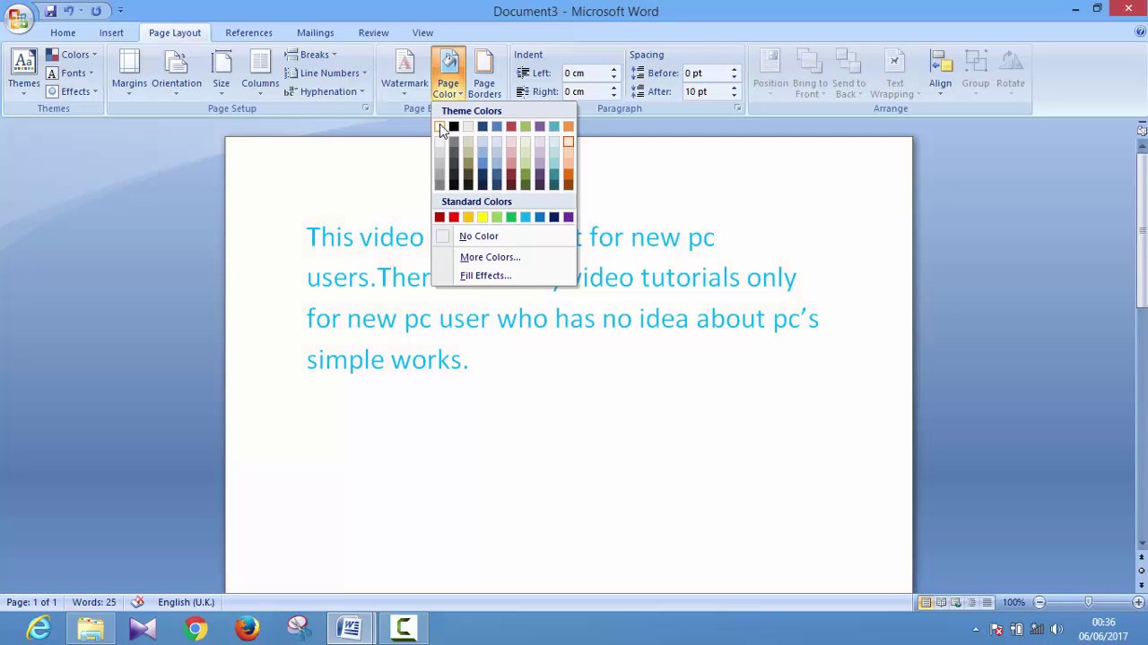Click the Align button in Arrange group

point(940,73)
